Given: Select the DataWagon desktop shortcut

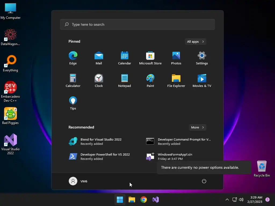Looking at the screenshot, I should point(10,37).
